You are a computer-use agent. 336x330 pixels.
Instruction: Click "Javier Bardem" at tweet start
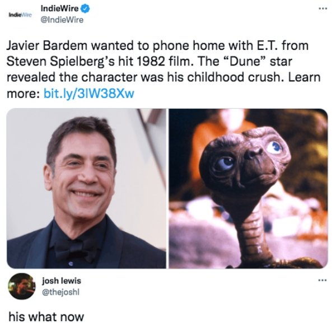(47, 46)
